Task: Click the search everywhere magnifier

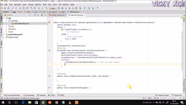Action: coord(180,8)
